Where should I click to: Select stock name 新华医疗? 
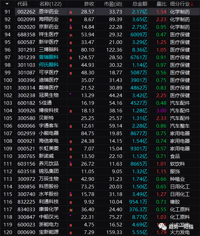[x=49, y=42]
